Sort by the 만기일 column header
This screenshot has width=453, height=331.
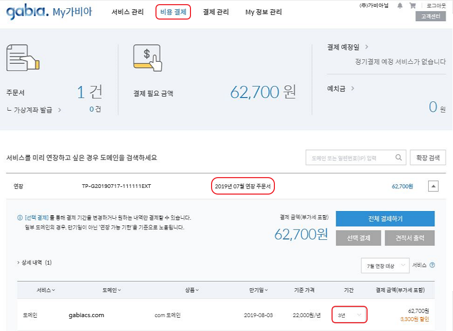(258, 290)
